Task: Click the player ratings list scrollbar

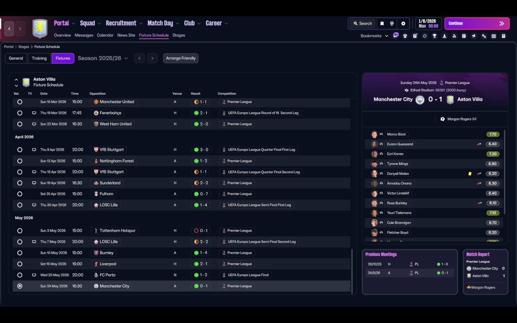Action: click(505, 172)
